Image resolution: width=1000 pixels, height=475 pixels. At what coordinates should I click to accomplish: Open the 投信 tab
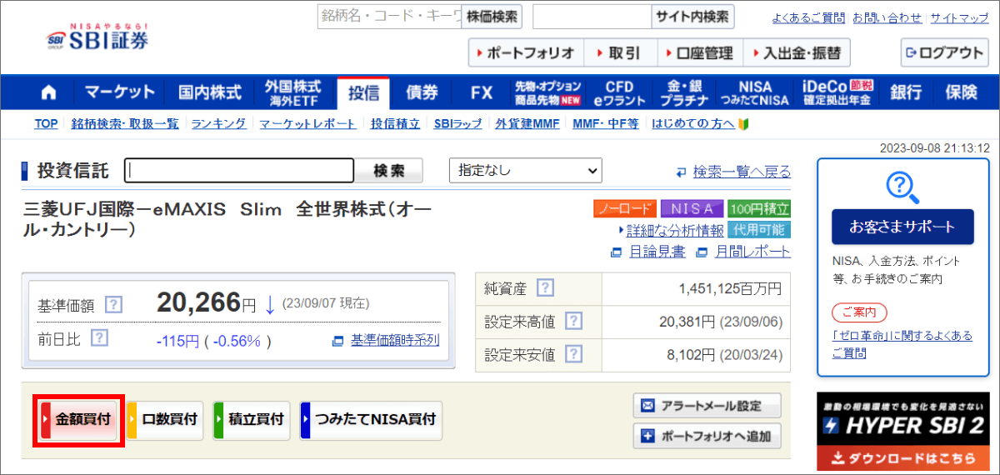point(363,92)
